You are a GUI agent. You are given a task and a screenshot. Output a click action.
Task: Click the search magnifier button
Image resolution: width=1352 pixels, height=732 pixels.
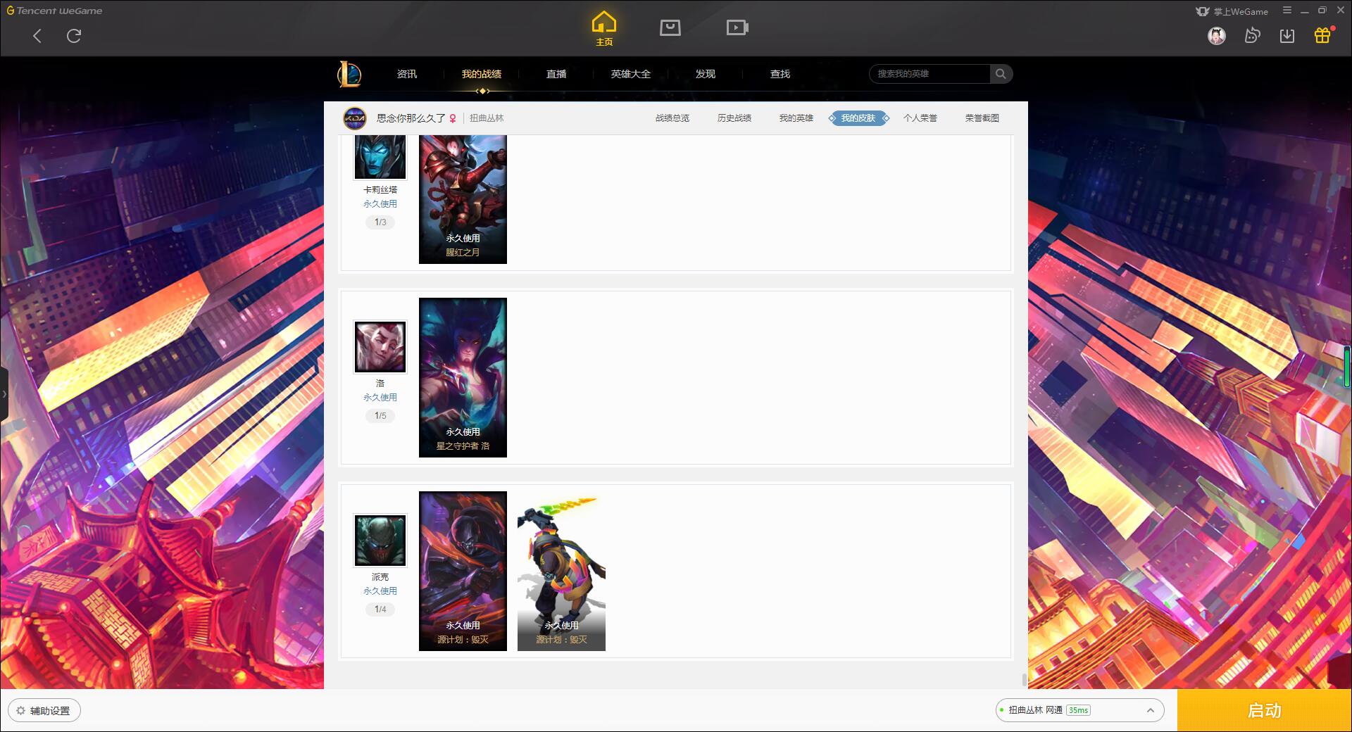[x=1001, y=74]
